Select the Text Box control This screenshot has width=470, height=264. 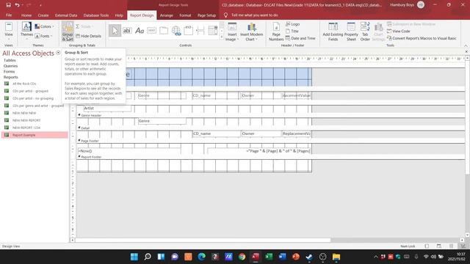tap(127, 31)
